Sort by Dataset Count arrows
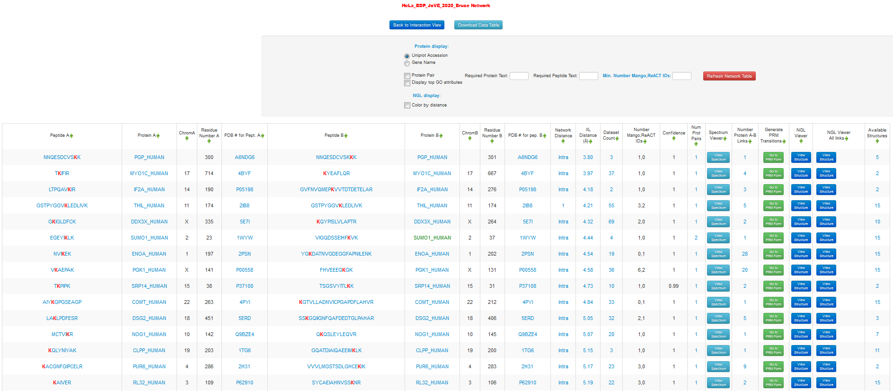The width and height of the screenshot is (893, 391). pos(617,139)
